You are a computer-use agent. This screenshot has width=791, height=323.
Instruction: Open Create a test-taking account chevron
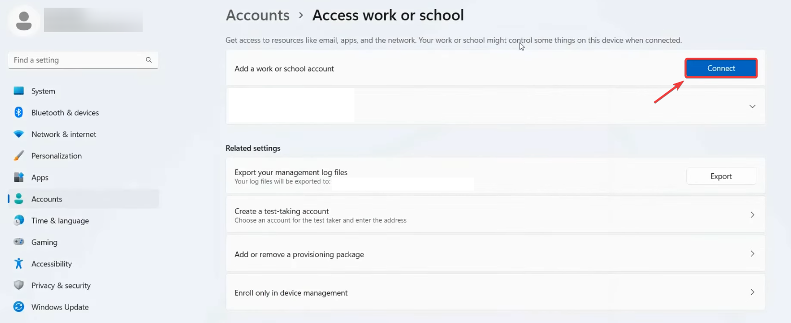pyautogui.click(x=752, y=215)
